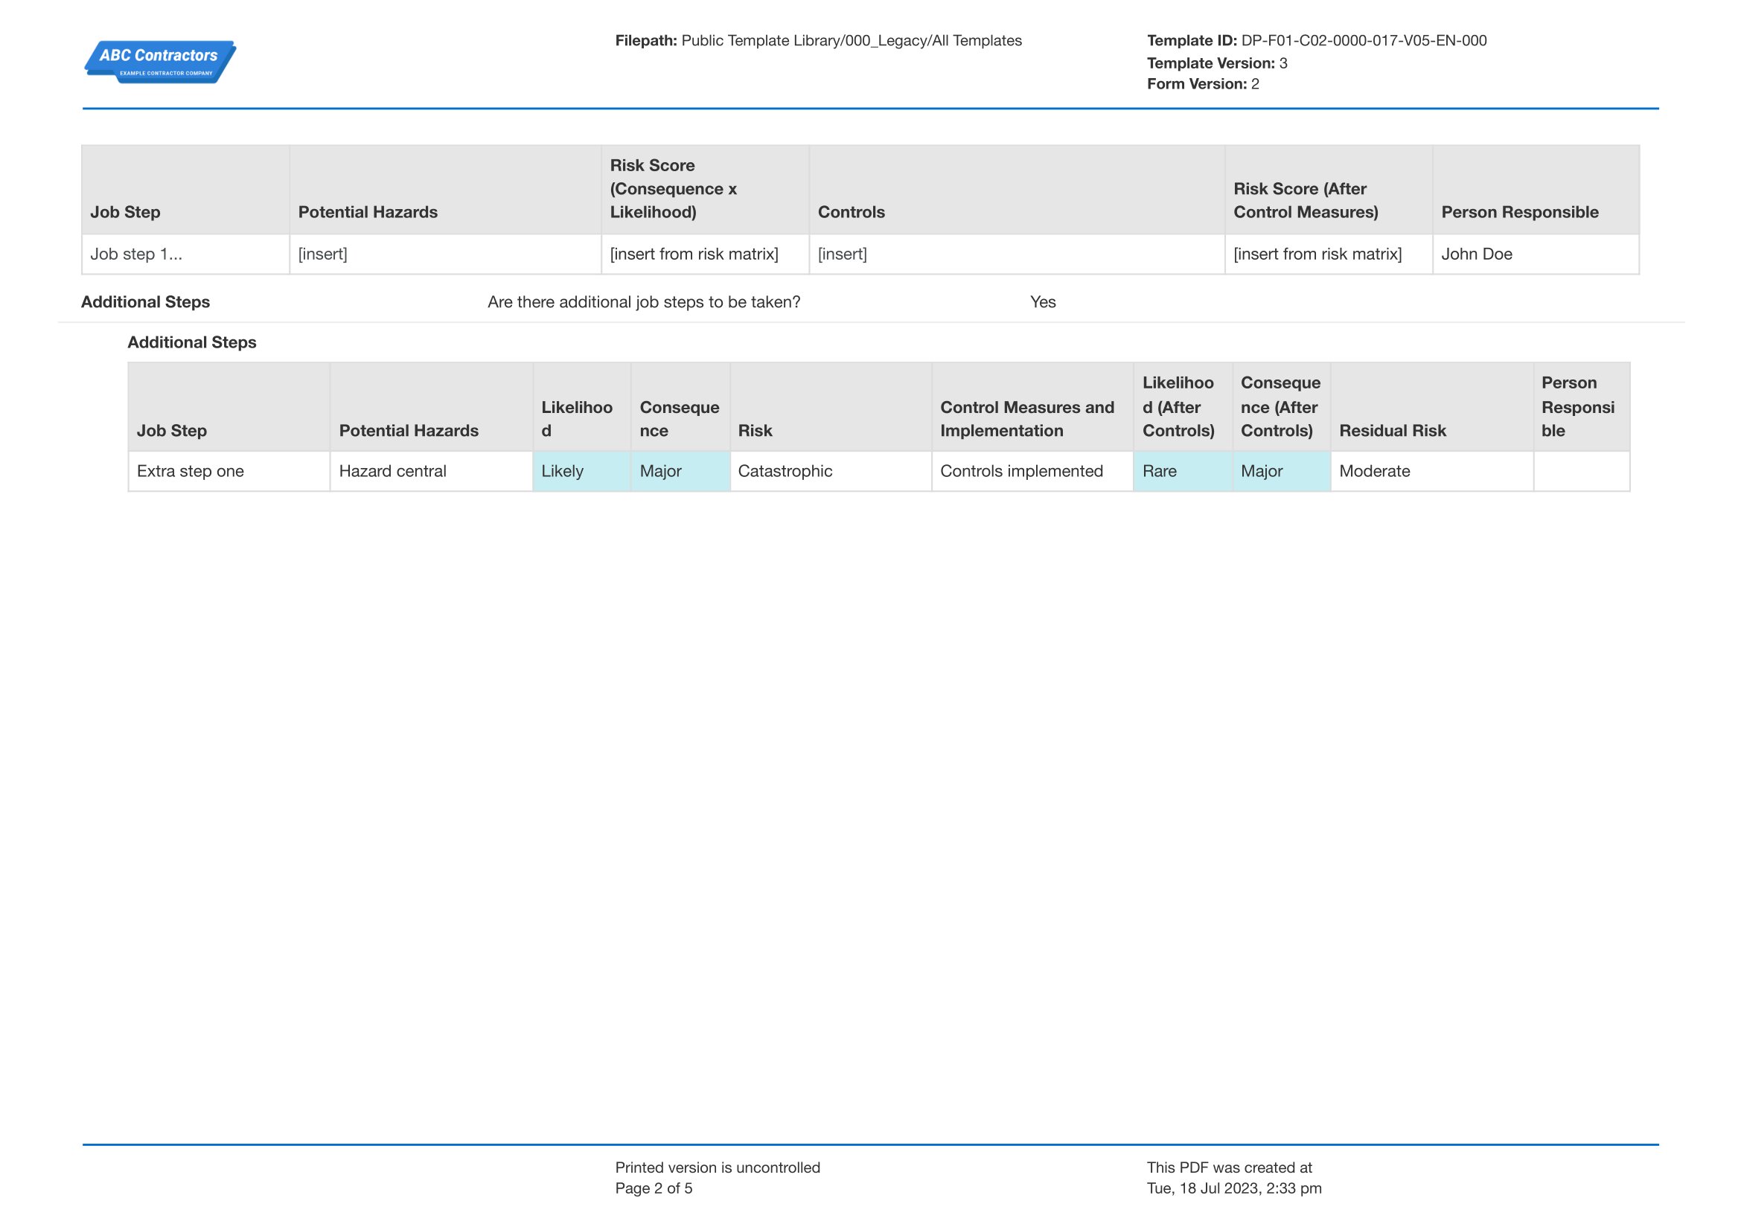Click the 'Job step 1...' cell
Image resolution: width=1741 pixels, height=1230 pixels.
click(x=185, y=254)
